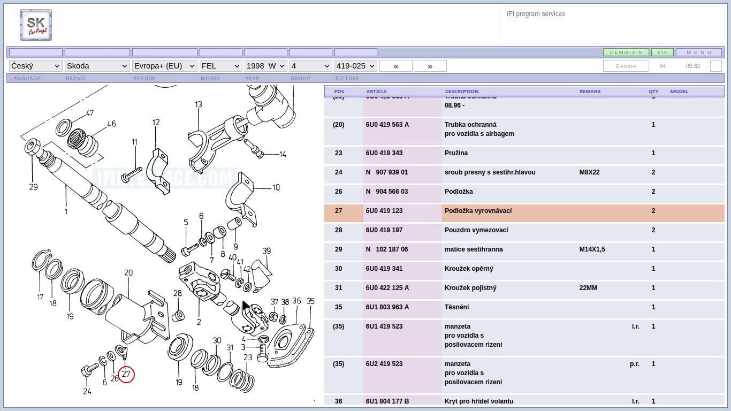731x411 pixels.
Task: Click the Donate button
Action: [626, 66]
